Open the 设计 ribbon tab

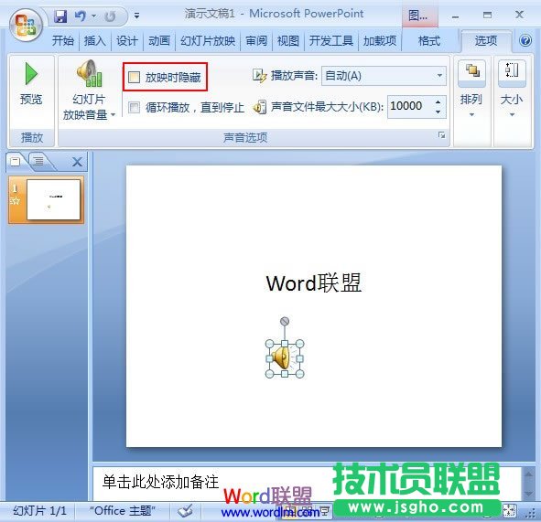click(x=127, y=41)
